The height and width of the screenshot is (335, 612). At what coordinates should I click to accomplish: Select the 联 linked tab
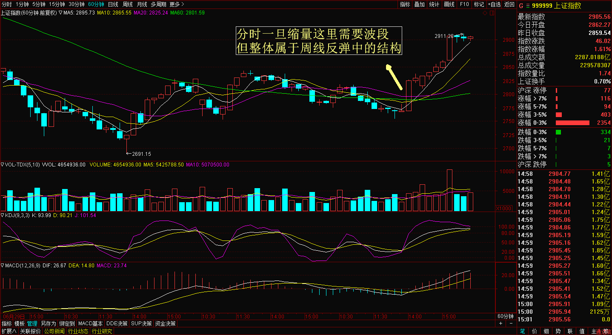[x=570, y=331]
